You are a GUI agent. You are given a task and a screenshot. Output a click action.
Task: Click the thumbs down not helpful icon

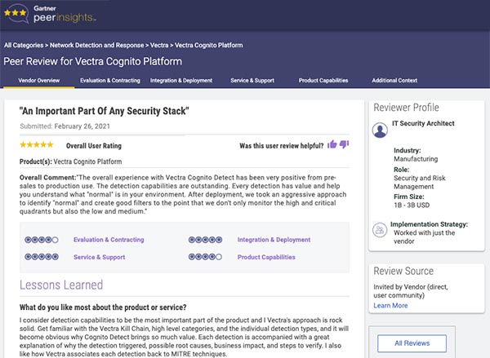[344, 144]
